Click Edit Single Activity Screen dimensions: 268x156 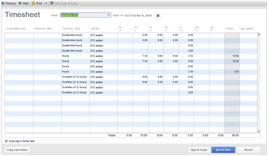click(64, 3)
